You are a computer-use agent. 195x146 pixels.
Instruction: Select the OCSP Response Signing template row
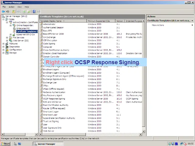click(x=91, y=99)
